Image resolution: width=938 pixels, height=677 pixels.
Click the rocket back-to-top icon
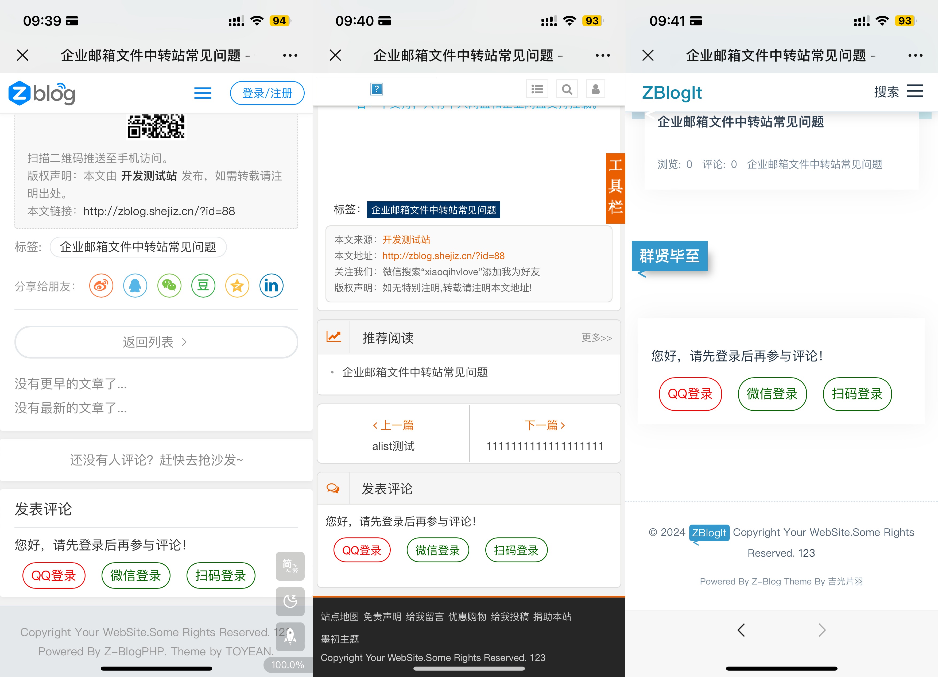(289, 636)
